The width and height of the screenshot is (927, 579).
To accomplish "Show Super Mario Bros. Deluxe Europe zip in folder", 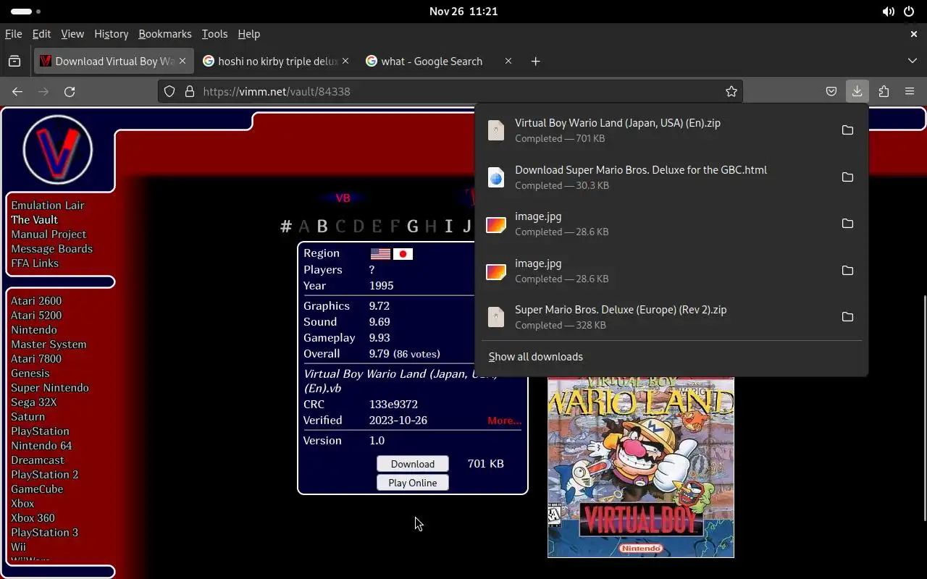I will tap(847, 317).
